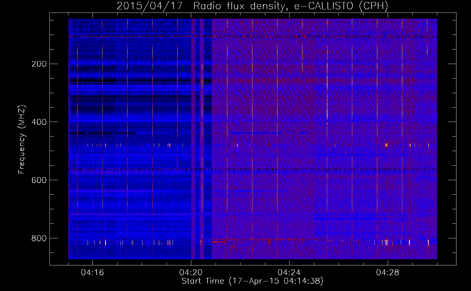
Task: Click the 400 frequency tick label
Action: click(x=39, y=122)
